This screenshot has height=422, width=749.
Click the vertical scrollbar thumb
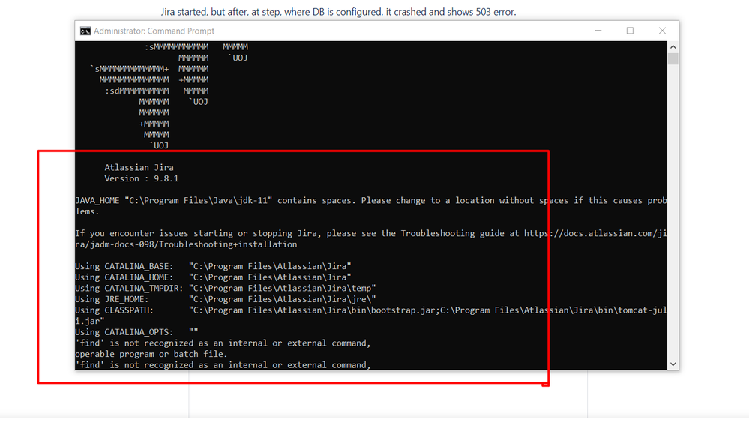click(673, 59)
